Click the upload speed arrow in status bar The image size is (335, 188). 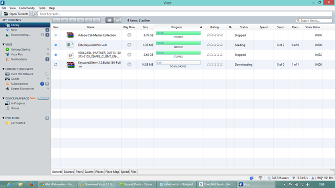[313, 178]
